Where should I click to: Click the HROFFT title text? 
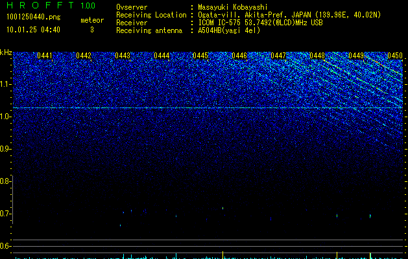[x=40, y=5]
